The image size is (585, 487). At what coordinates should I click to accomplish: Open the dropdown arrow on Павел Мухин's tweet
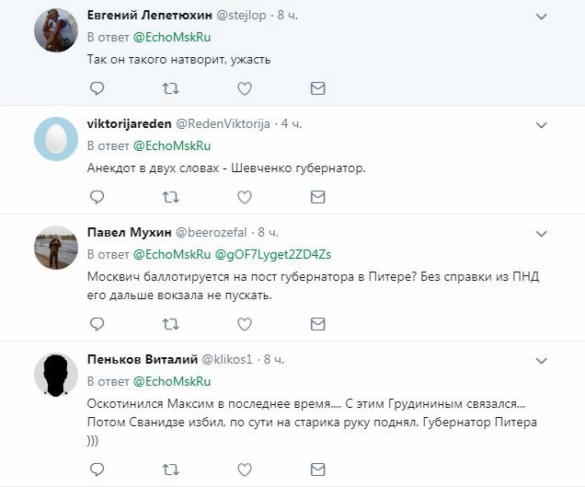coord(542,234)
